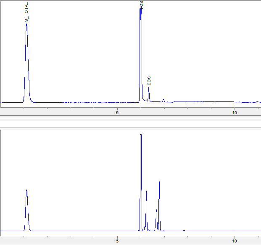Viewport: 261px width, 245px height.
Task: Click the flat baseline between S_TOTAL and H2S peaks
Action: pyautogui.click(x=84, y=102)
